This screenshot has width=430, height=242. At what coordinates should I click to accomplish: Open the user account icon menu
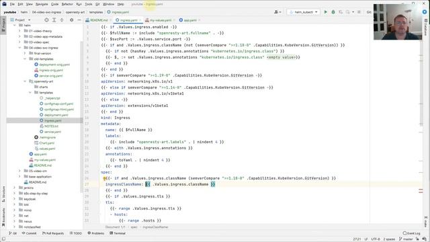(x=277, y=12)
